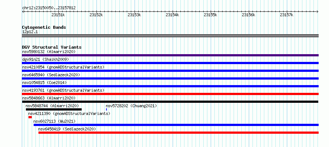Click the 12p12.1 band label
This screenshot has height=147, width=329.
(x=30, y=32)
